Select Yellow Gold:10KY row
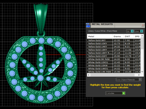146x109 pixels. click(114, 44)
